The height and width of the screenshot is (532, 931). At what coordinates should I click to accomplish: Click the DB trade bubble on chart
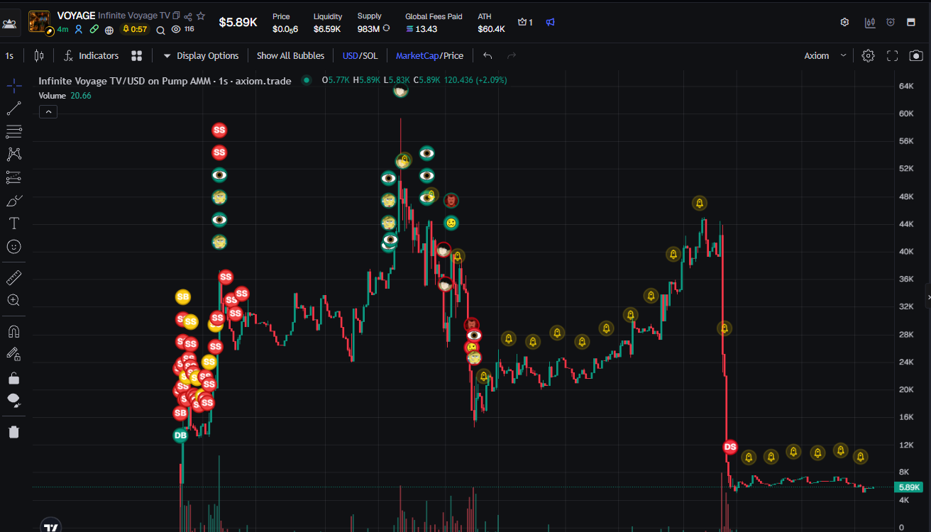181,435
